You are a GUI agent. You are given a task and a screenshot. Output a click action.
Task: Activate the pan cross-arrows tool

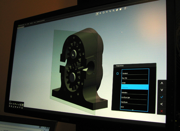[x=100, y=13]
